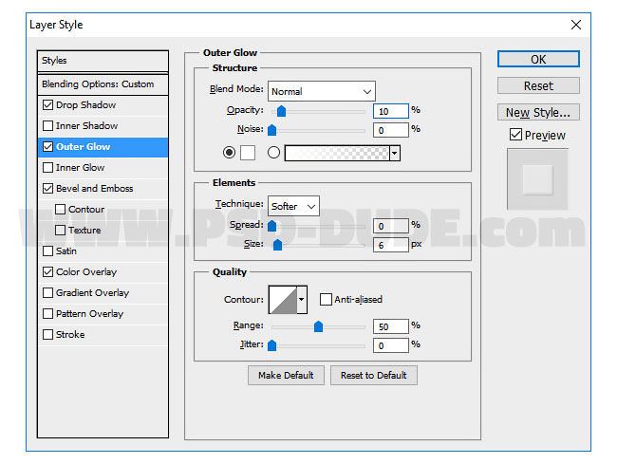Confirm with the OK button

click(538, 59)
